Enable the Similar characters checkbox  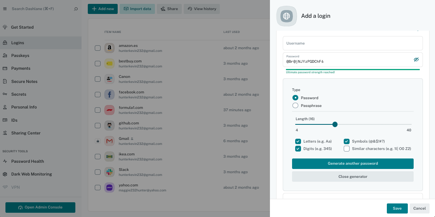tap(346, 149)
